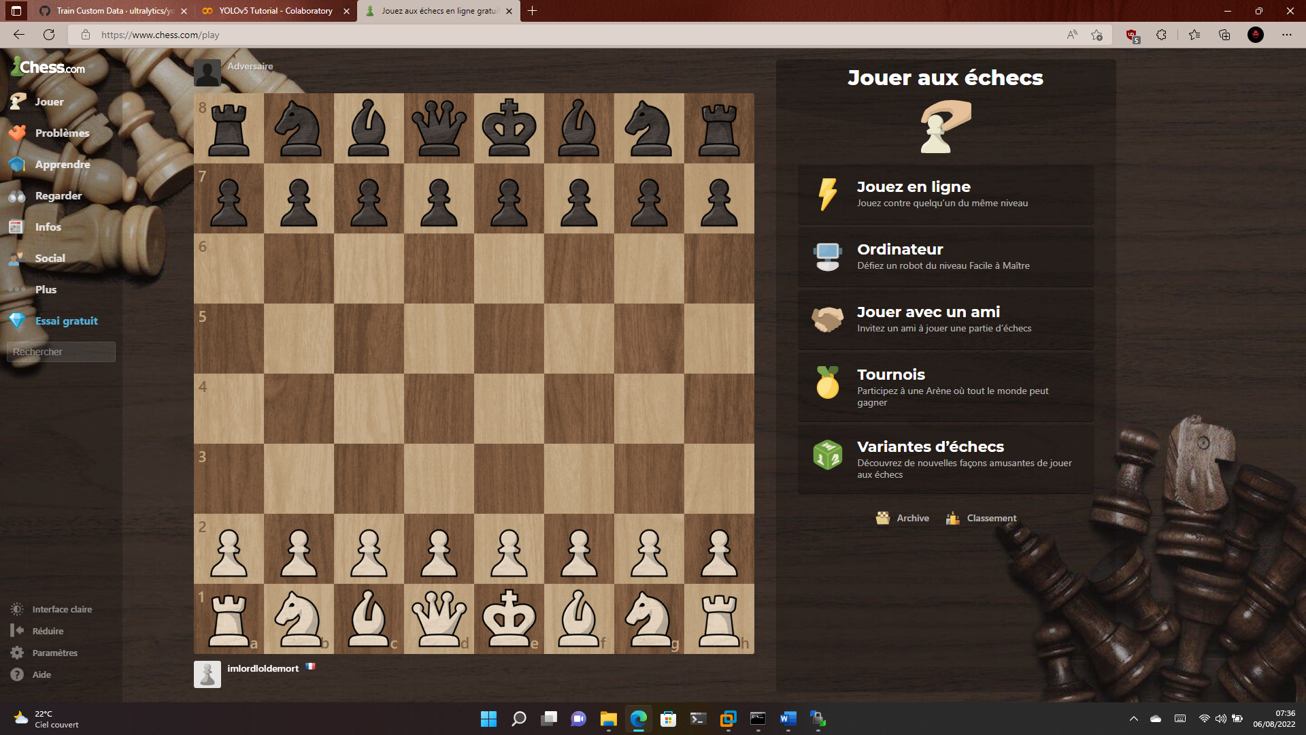Viewport: 1306px width, 735px height.
Task: Expand the Plus menu in sidebar
Action: (45, 289)
